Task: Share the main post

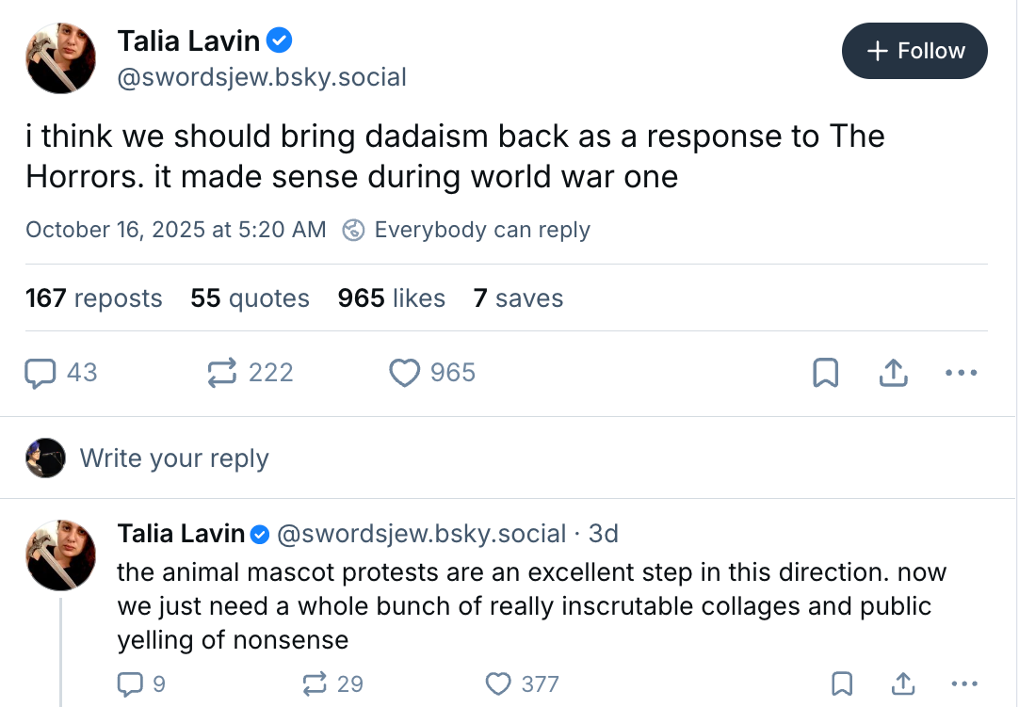Action: coord(892,374)
